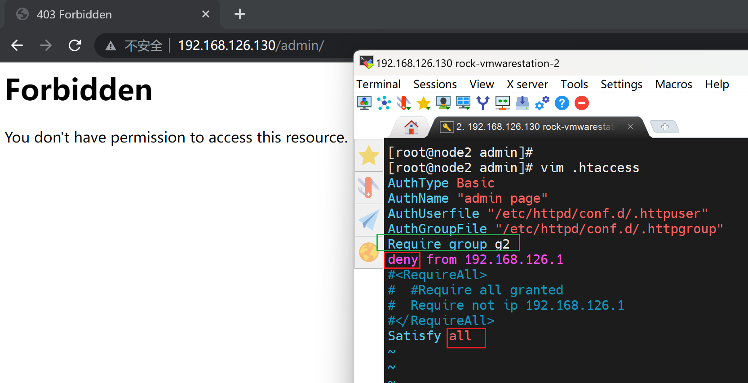Open the Macros menu in menu bar
The height and width of the screenshot is (383, 748).
(673, 84)
